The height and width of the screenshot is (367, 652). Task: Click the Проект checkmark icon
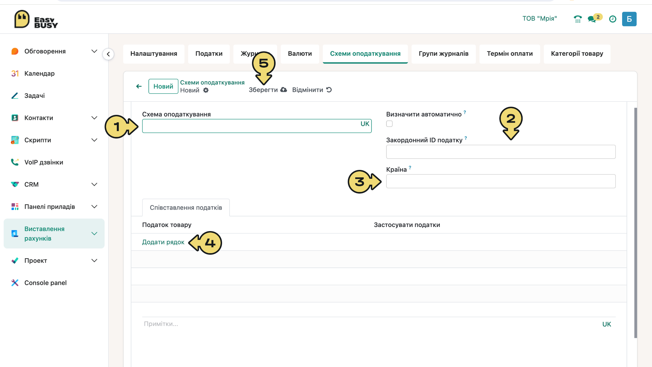click(x=15, y=261)
